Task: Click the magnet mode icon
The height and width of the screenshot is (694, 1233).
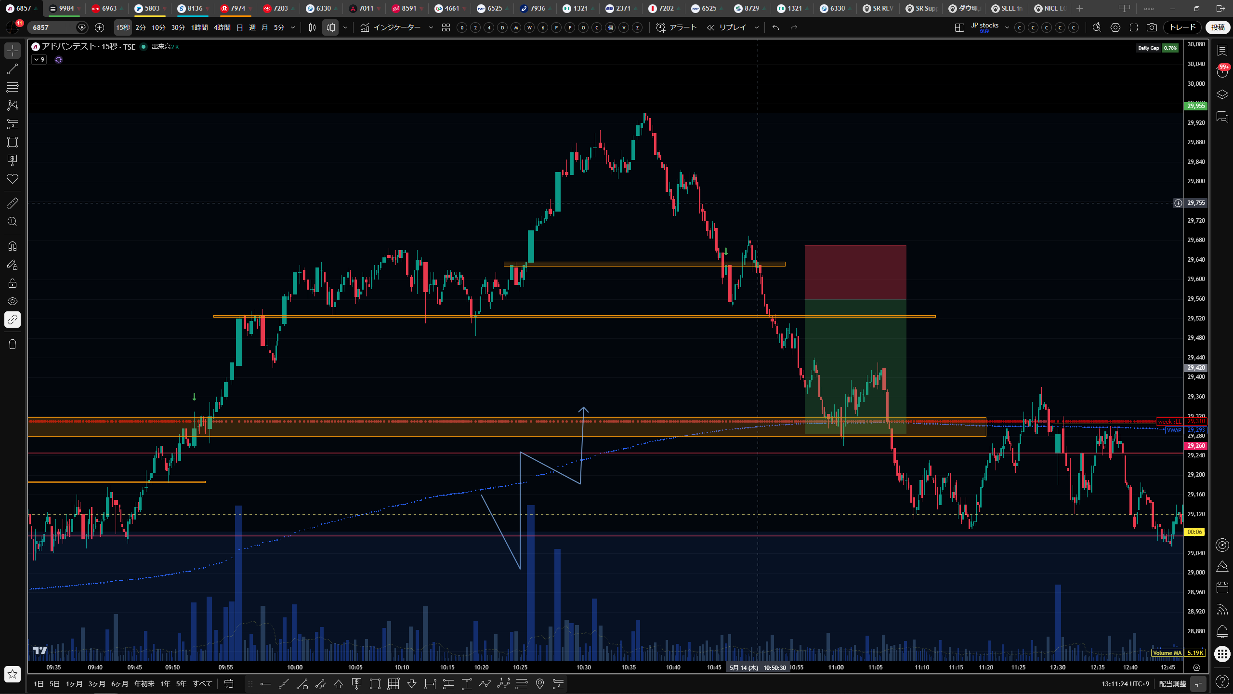Action: (13, 246)
